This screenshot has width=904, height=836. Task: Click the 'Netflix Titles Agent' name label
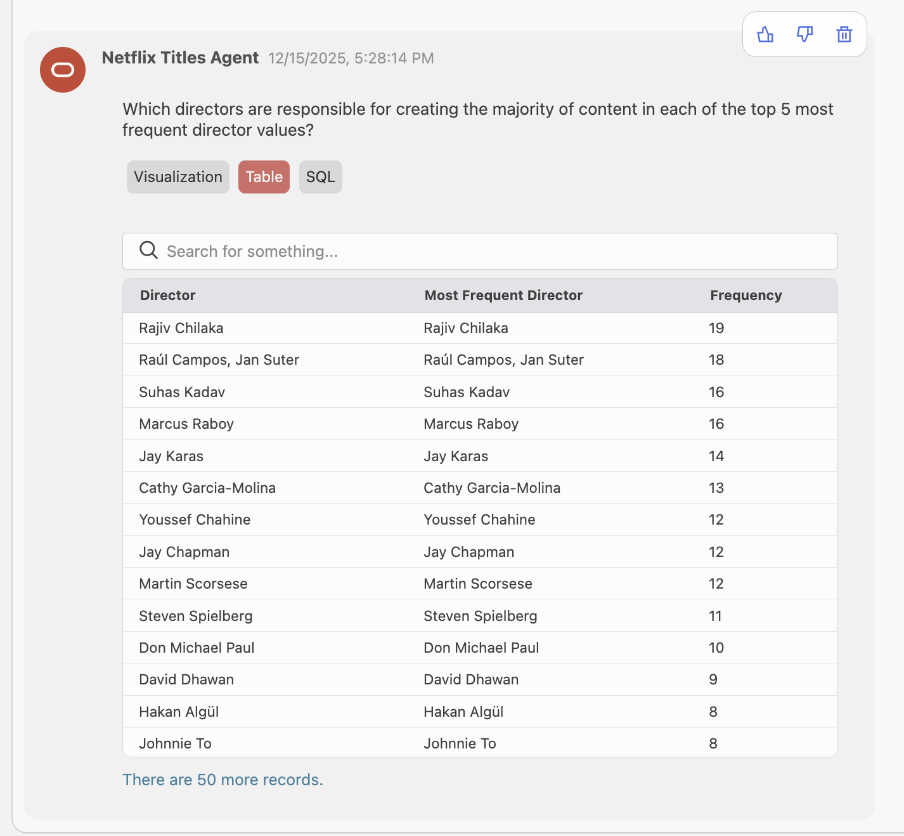pyautogui.click(x=180, y=58)
